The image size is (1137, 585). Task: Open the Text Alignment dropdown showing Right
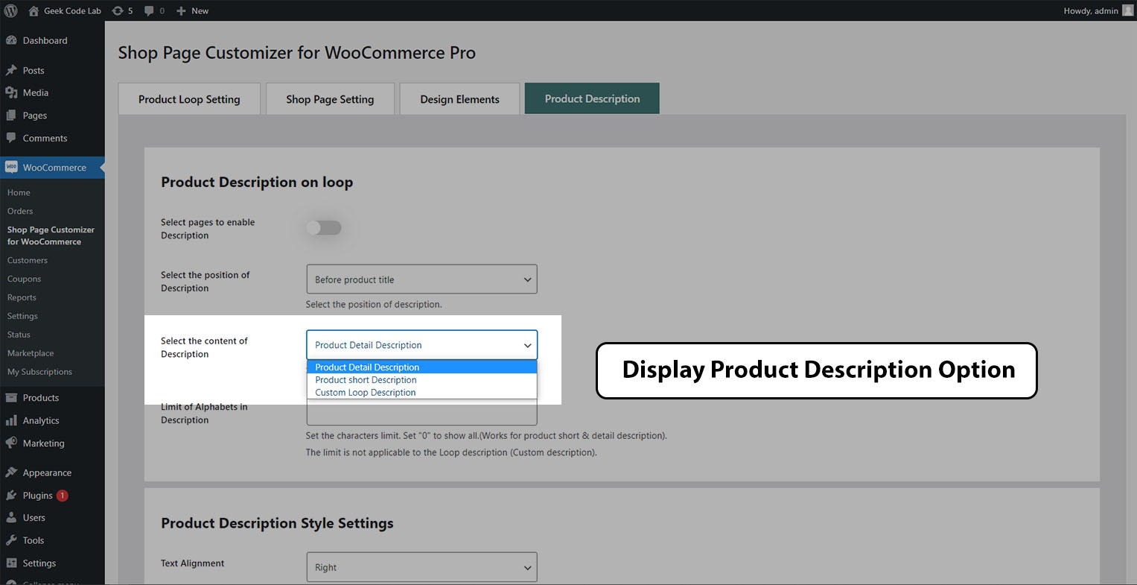click(x=421, y=567)
